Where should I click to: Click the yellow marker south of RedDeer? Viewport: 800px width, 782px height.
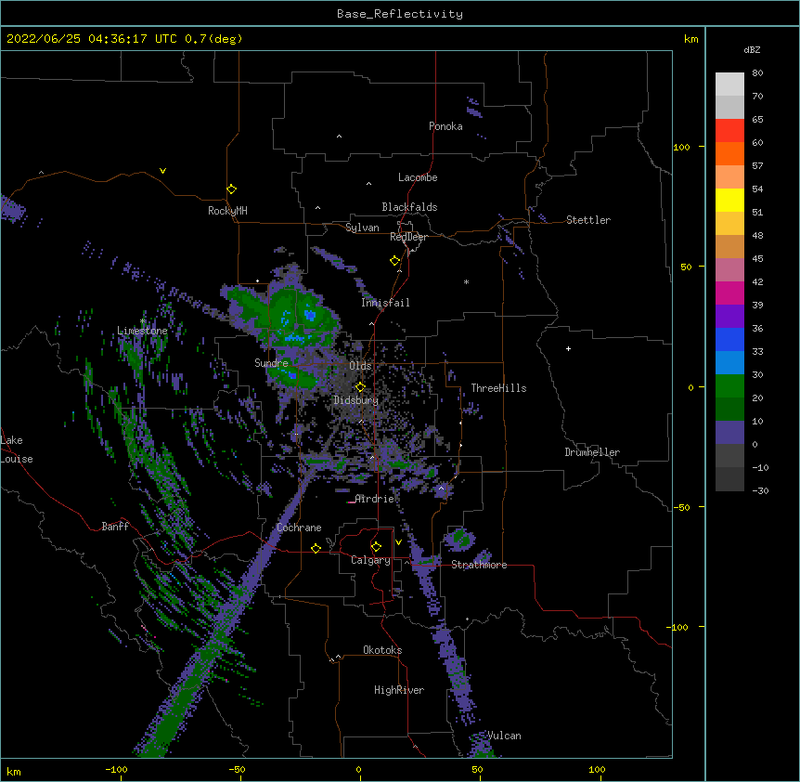[394, 260]
